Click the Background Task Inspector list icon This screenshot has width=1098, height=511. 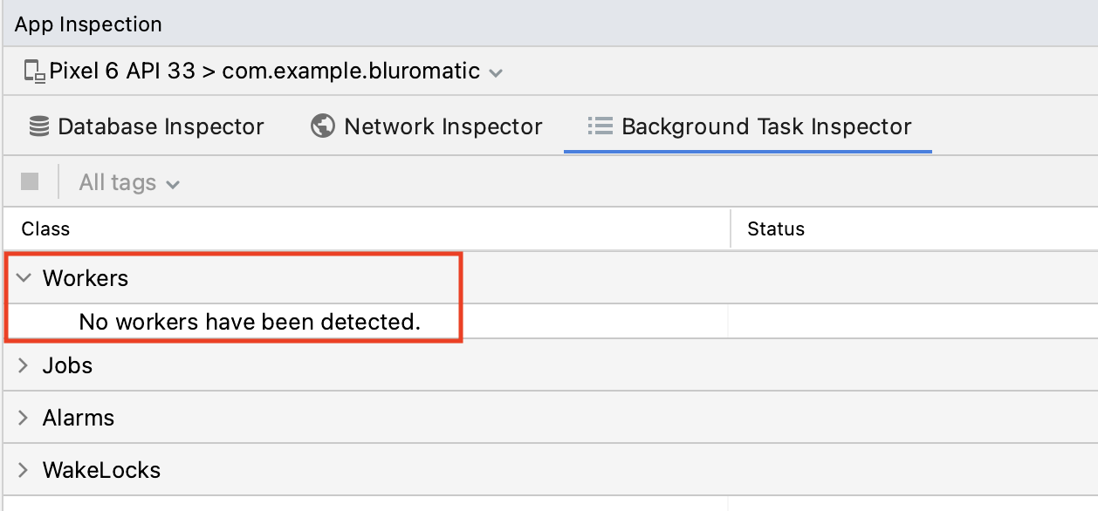tap(600, 126)
